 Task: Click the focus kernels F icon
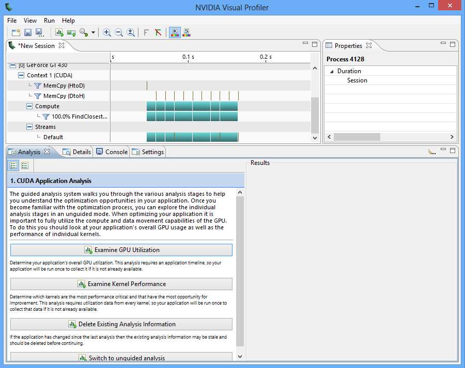[x=146, y=32]
